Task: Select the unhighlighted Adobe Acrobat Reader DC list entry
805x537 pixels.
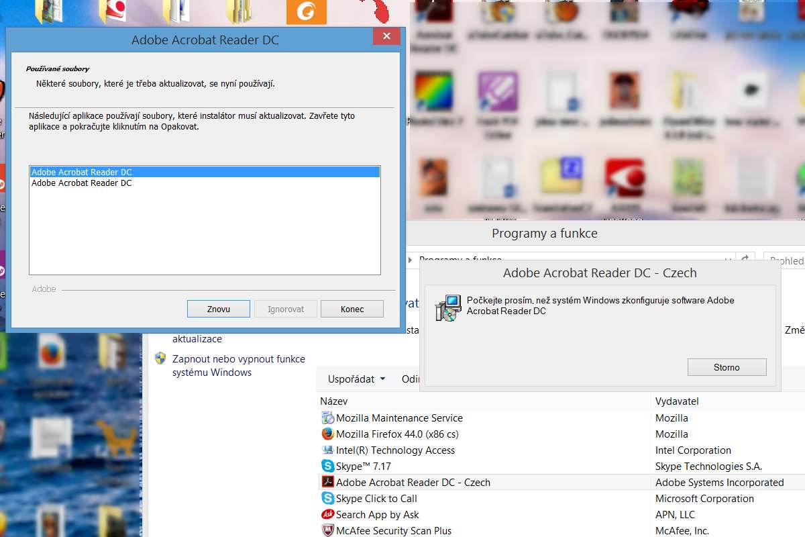Action: [205, 183]
